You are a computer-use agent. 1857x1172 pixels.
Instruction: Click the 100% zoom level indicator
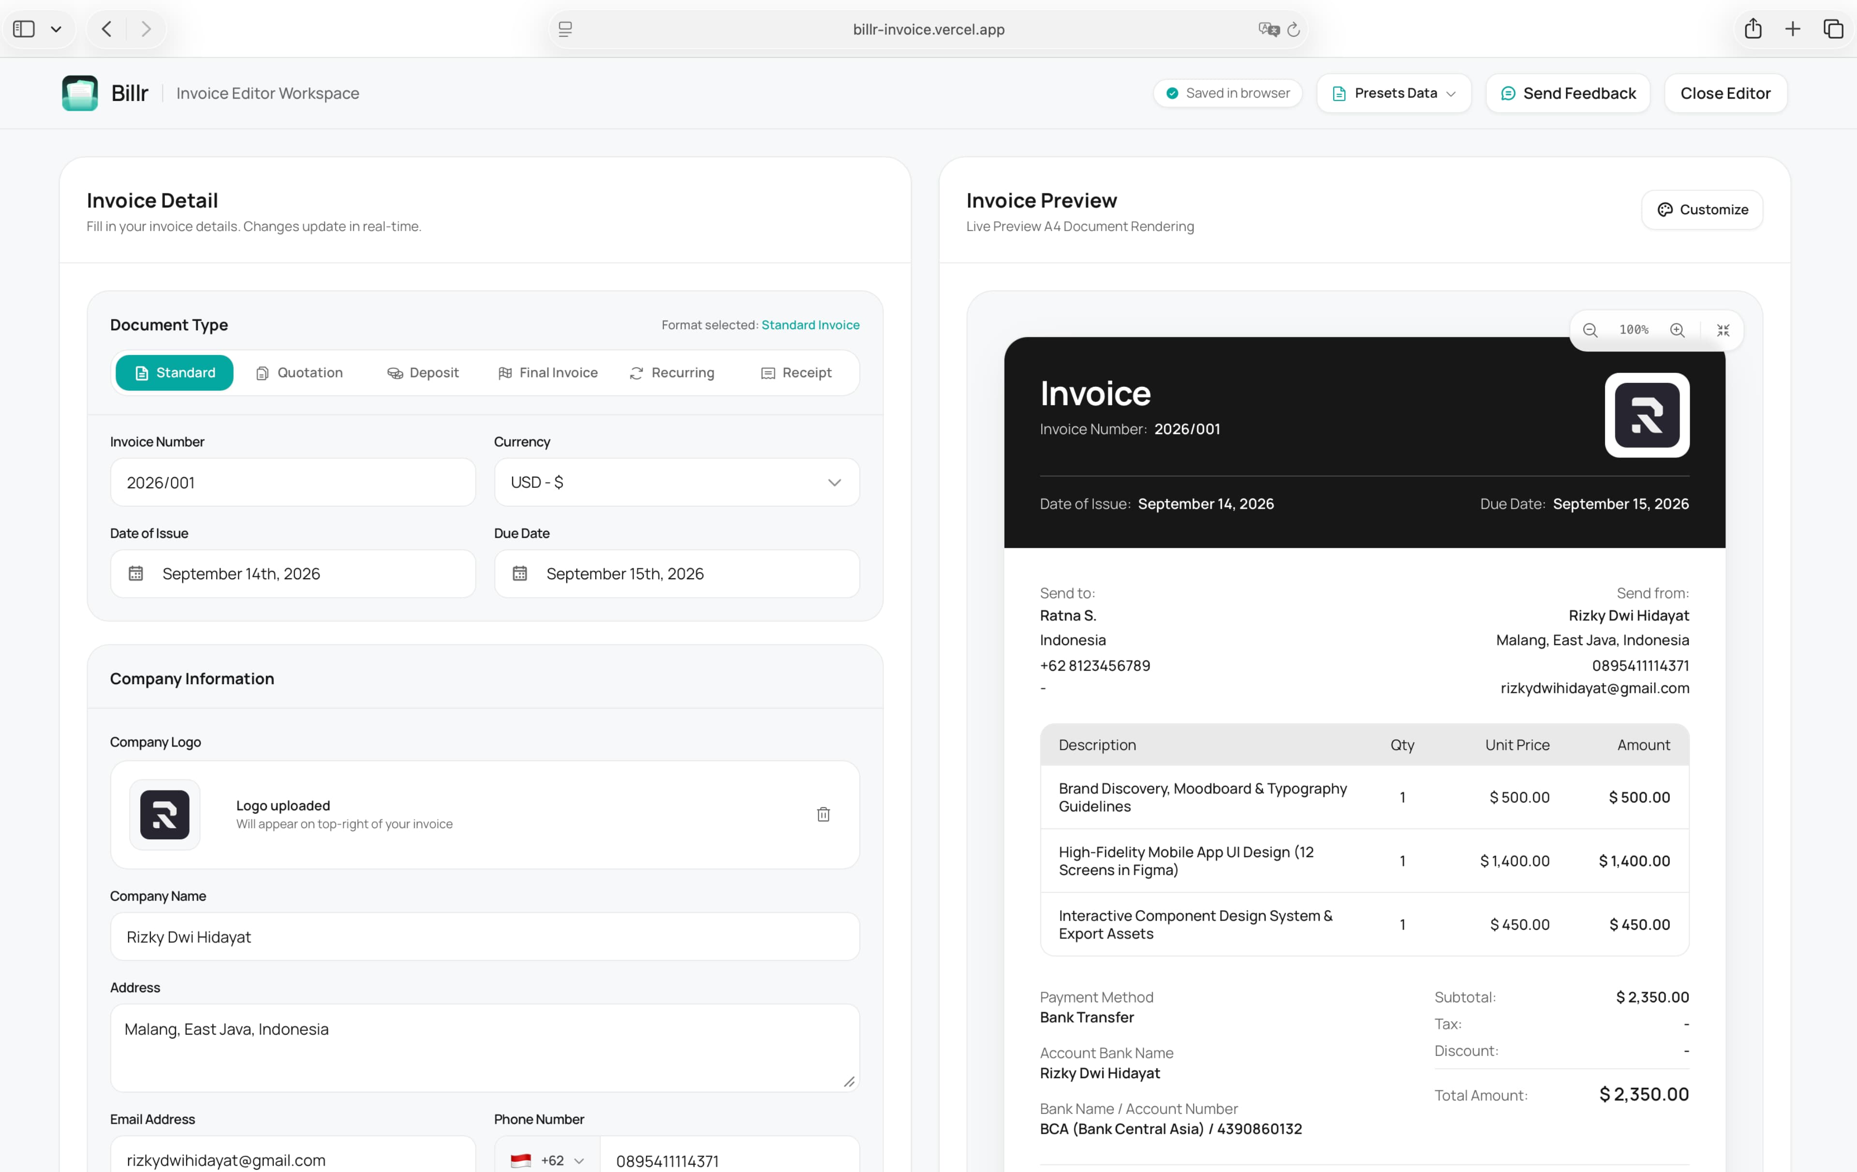pyautogui.click(x=1634, y=330)
